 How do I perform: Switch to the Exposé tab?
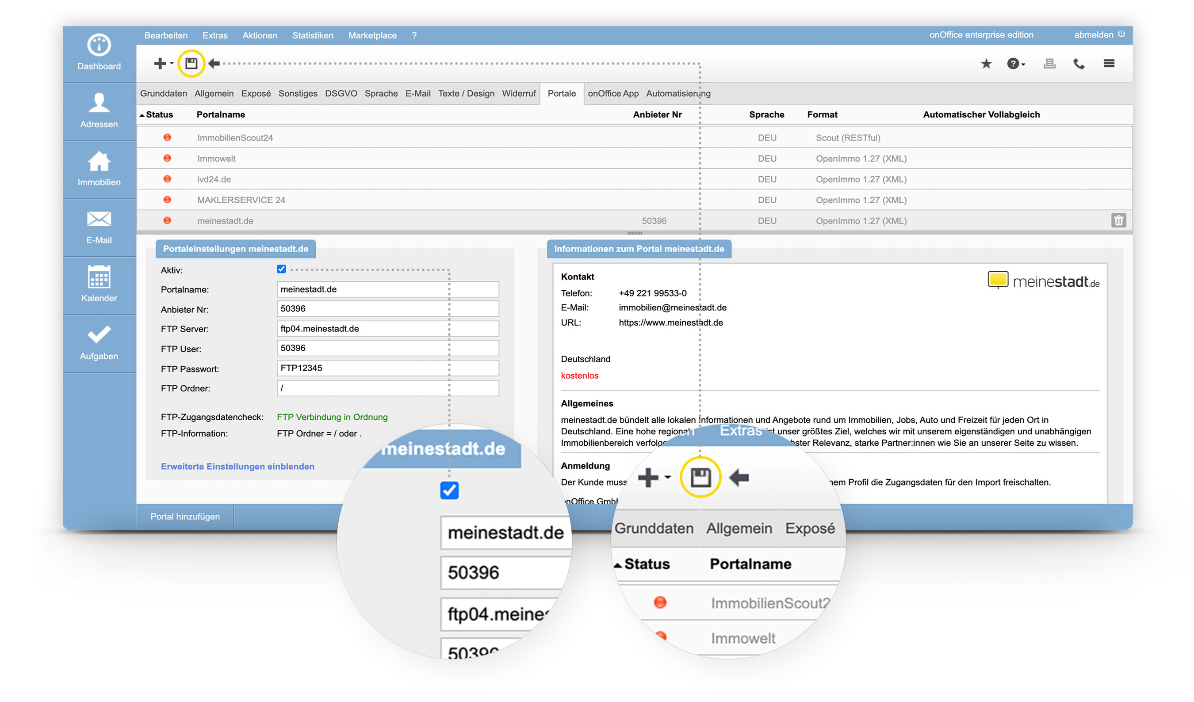(x=256, y=94)
